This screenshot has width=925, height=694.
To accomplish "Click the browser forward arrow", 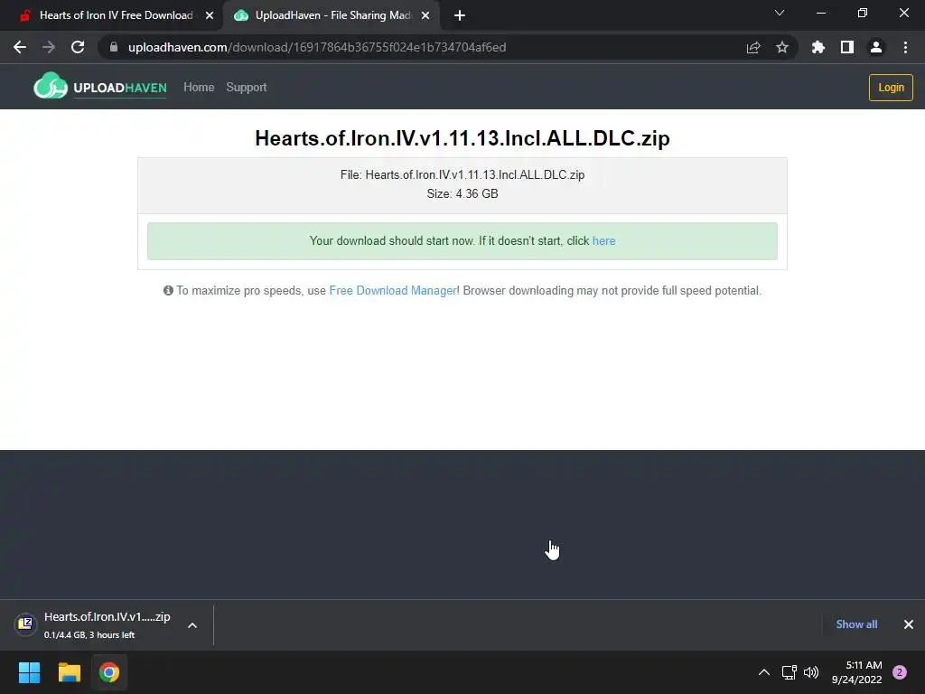I will click(49, 47).
